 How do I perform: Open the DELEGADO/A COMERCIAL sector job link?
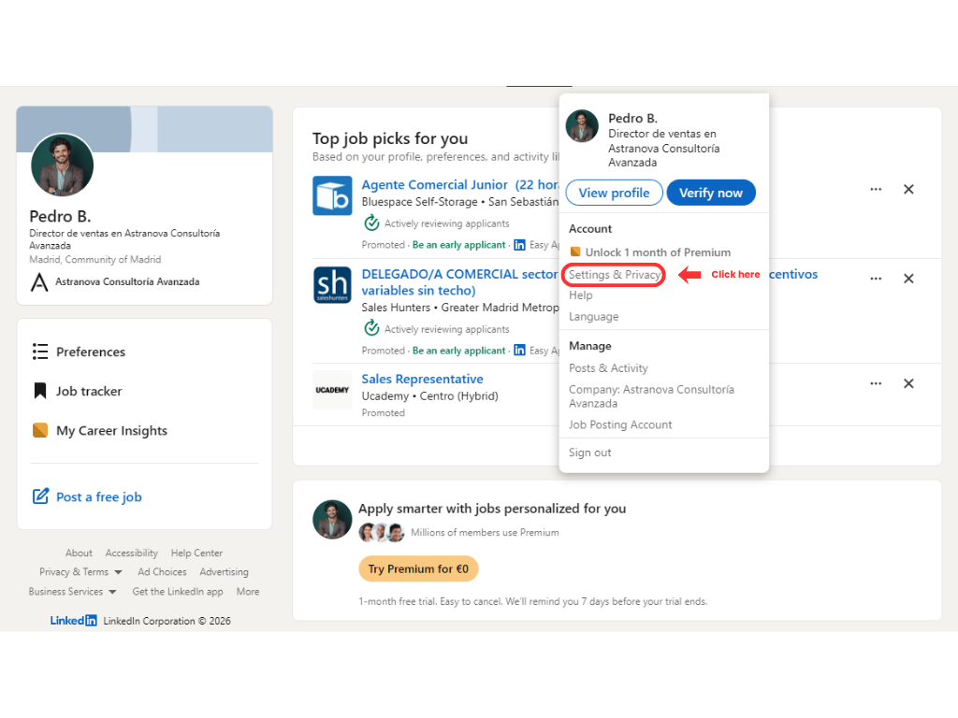pyautogui.click(x=459, y=282)
